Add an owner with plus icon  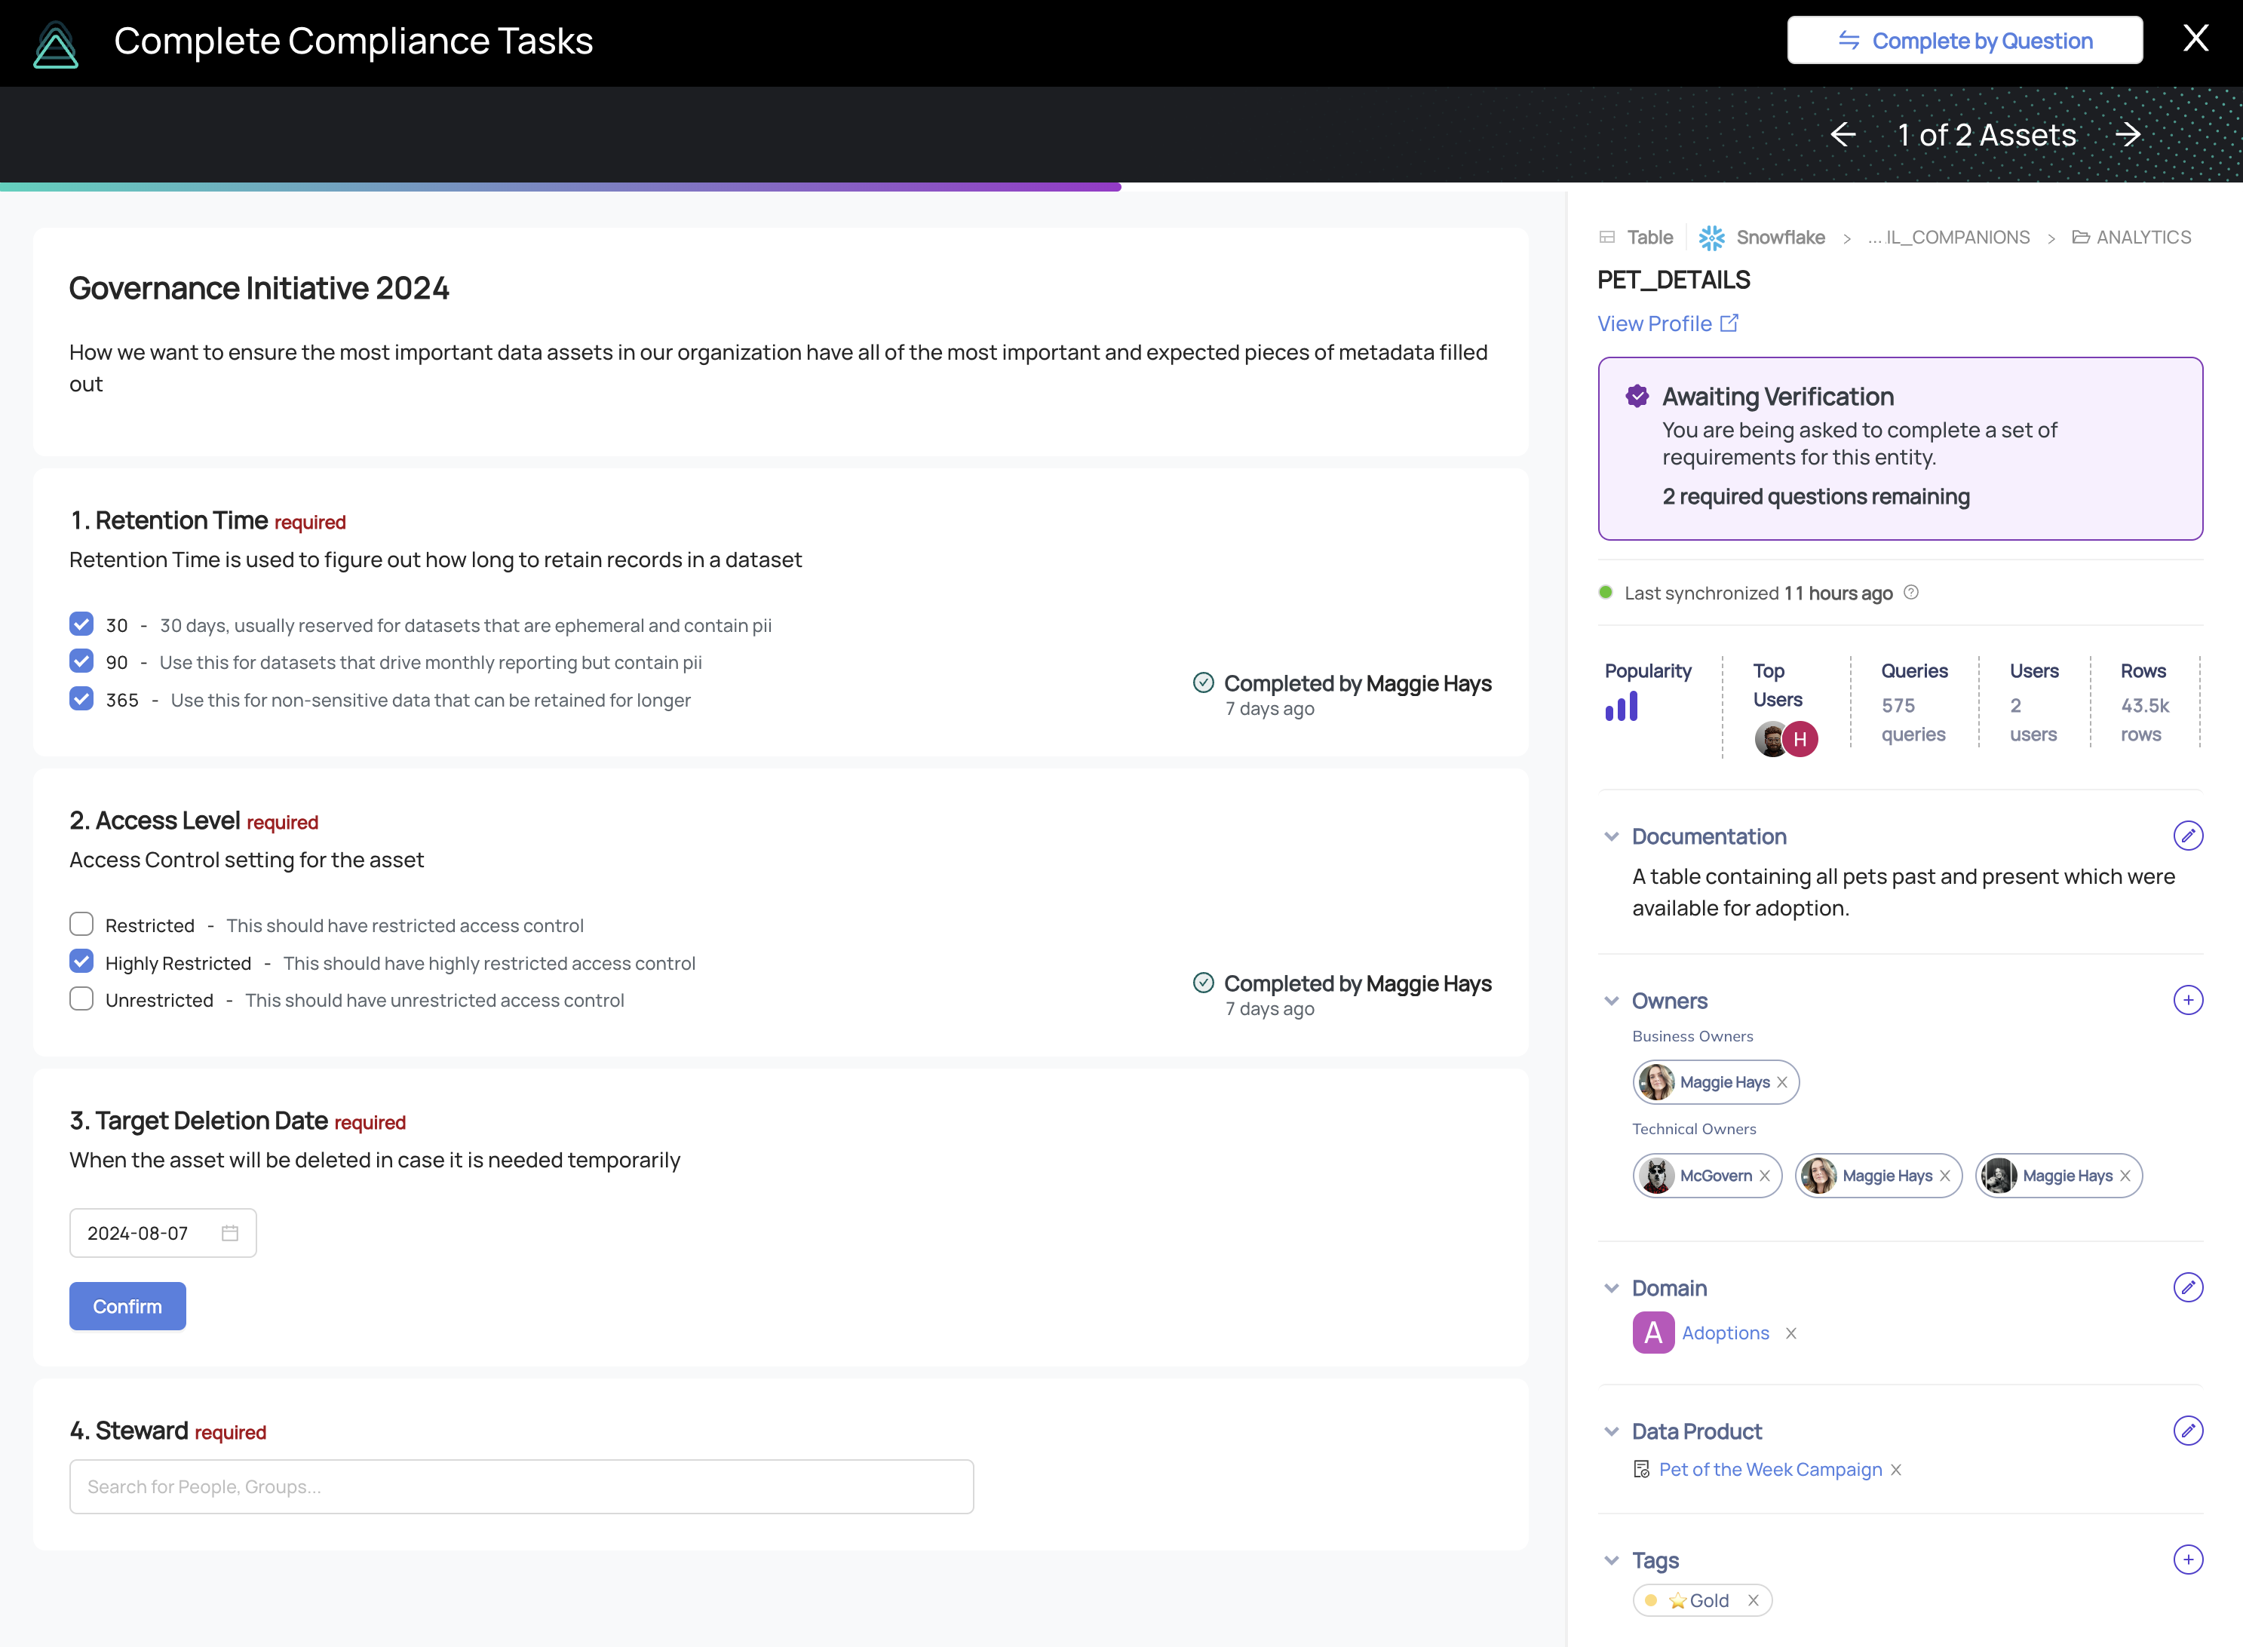point(2187,1000)
